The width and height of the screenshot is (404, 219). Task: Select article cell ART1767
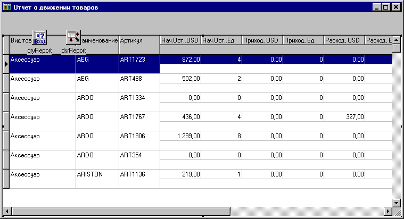point(139,122)
